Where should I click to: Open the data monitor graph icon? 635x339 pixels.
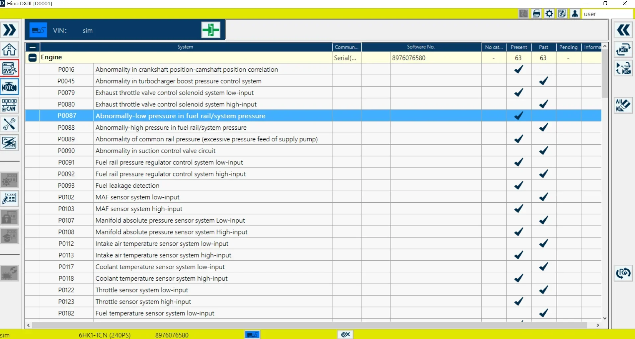click(10, 143)
